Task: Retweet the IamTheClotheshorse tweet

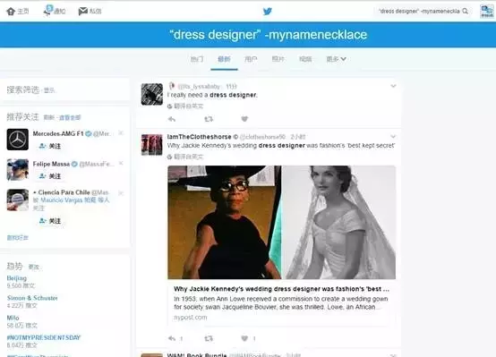Action: pyautogui.click(x=209, y=338)
